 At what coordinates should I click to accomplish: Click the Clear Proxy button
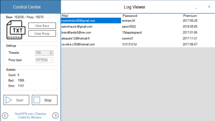(42, 34)
